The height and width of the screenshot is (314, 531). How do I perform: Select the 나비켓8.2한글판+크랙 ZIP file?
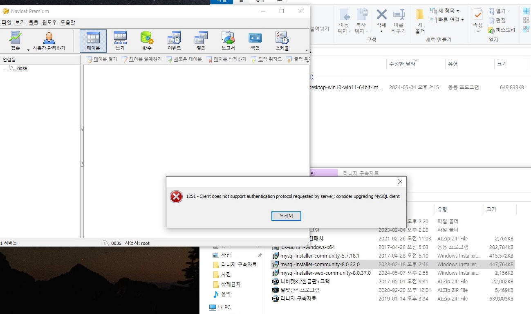[393, 281]
